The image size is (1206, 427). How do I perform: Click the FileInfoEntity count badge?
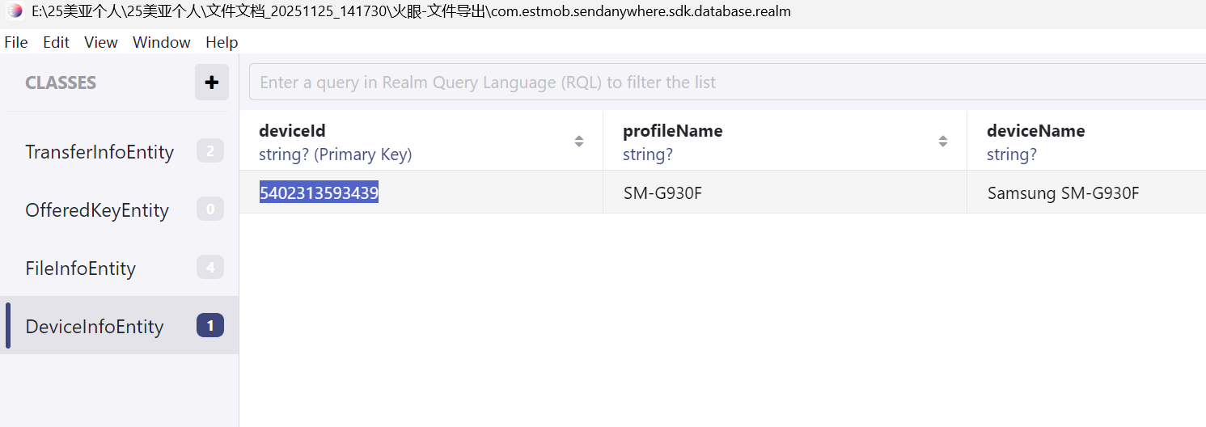pos(210,268)
